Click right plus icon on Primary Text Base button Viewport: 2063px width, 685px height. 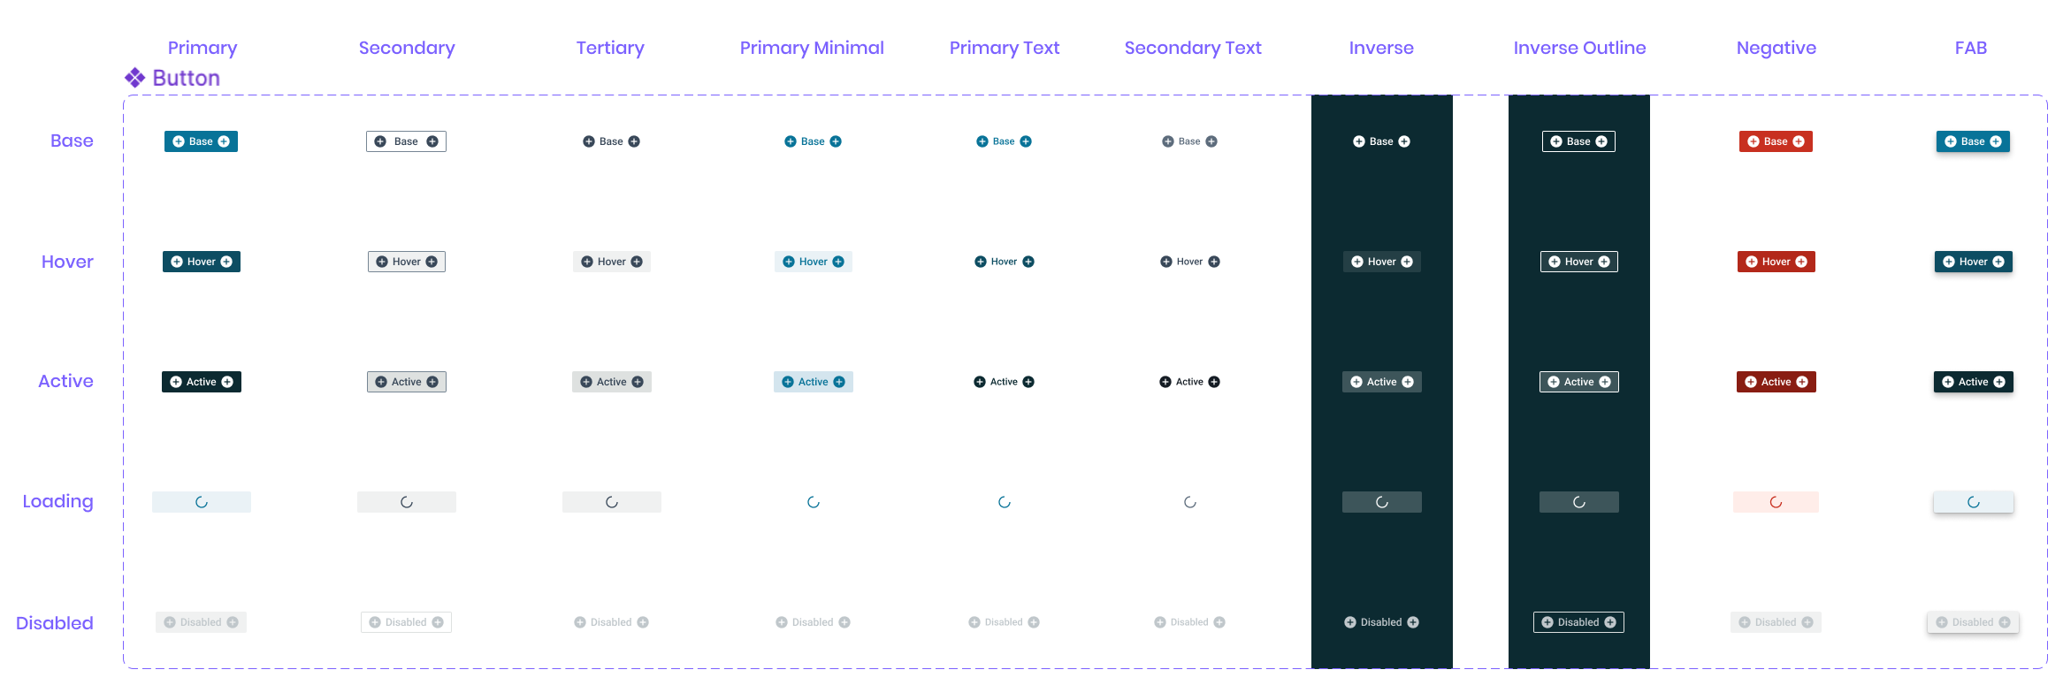pos(1026,141)
